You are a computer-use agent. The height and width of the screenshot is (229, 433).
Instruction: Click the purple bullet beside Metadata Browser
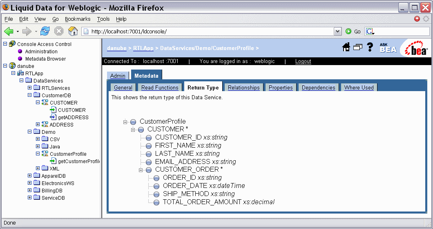tap(20, 59)
